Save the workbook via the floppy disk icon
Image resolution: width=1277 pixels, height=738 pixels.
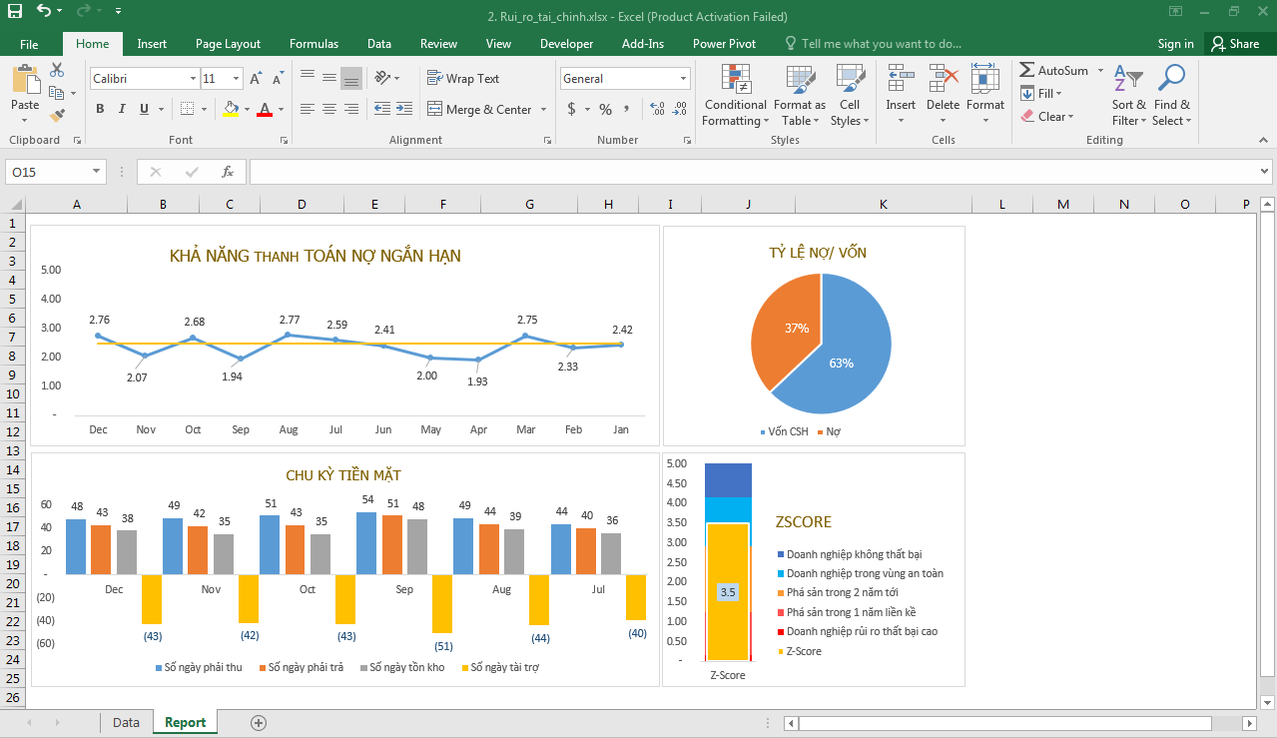pos(14,12)
